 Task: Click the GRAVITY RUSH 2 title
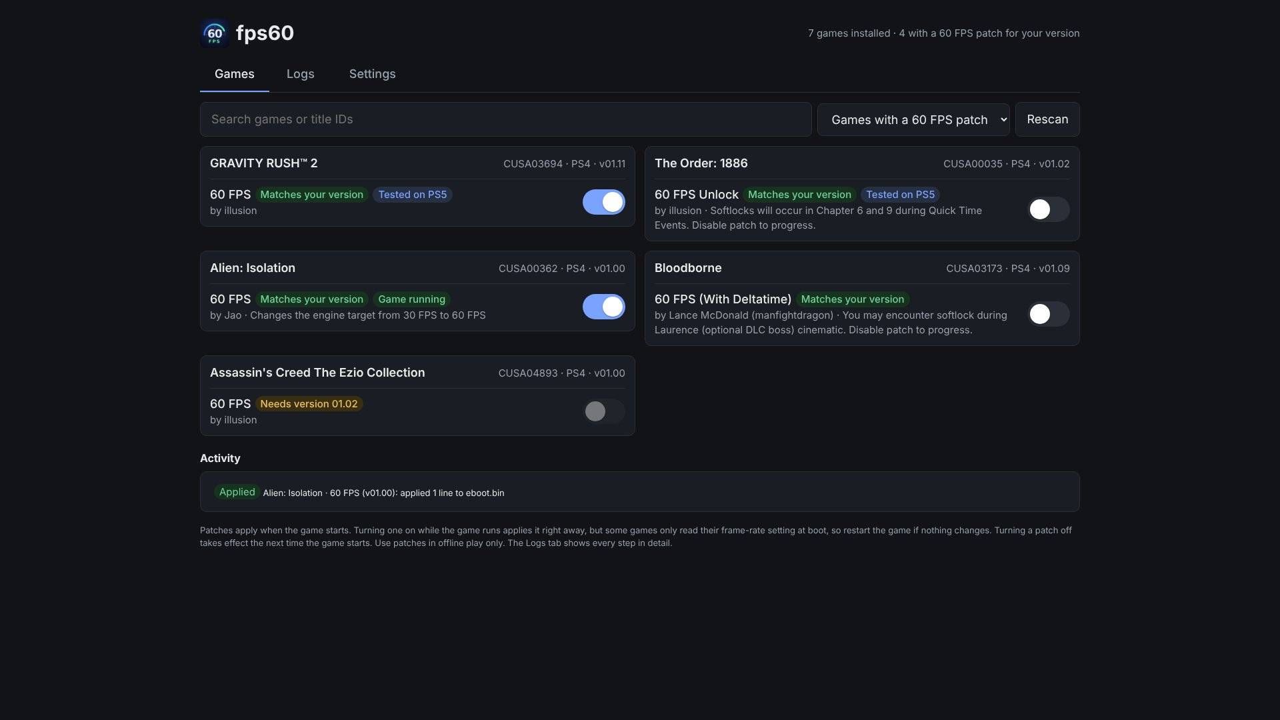point(264,163)
